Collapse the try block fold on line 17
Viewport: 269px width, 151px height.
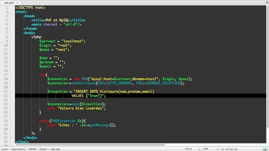(10, 75)
